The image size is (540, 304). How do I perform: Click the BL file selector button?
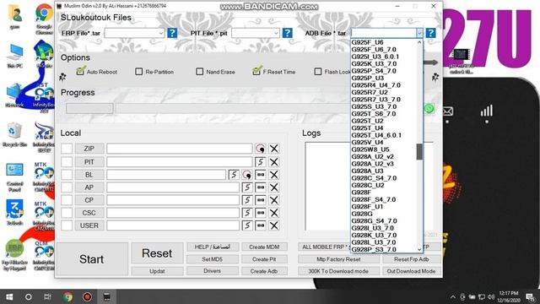pos(89,175)
